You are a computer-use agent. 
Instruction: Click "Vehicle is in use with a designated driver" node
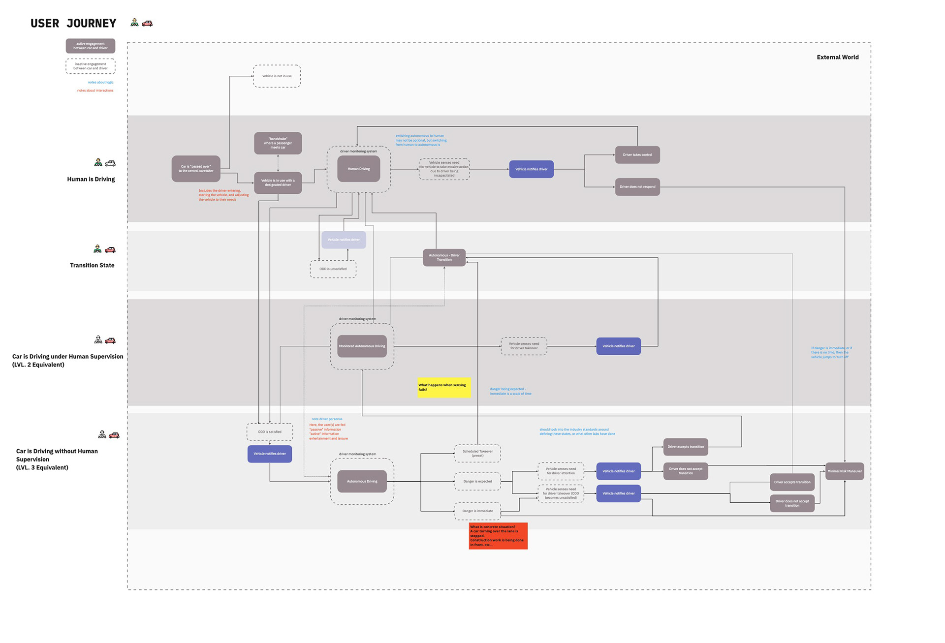point(278,183)
